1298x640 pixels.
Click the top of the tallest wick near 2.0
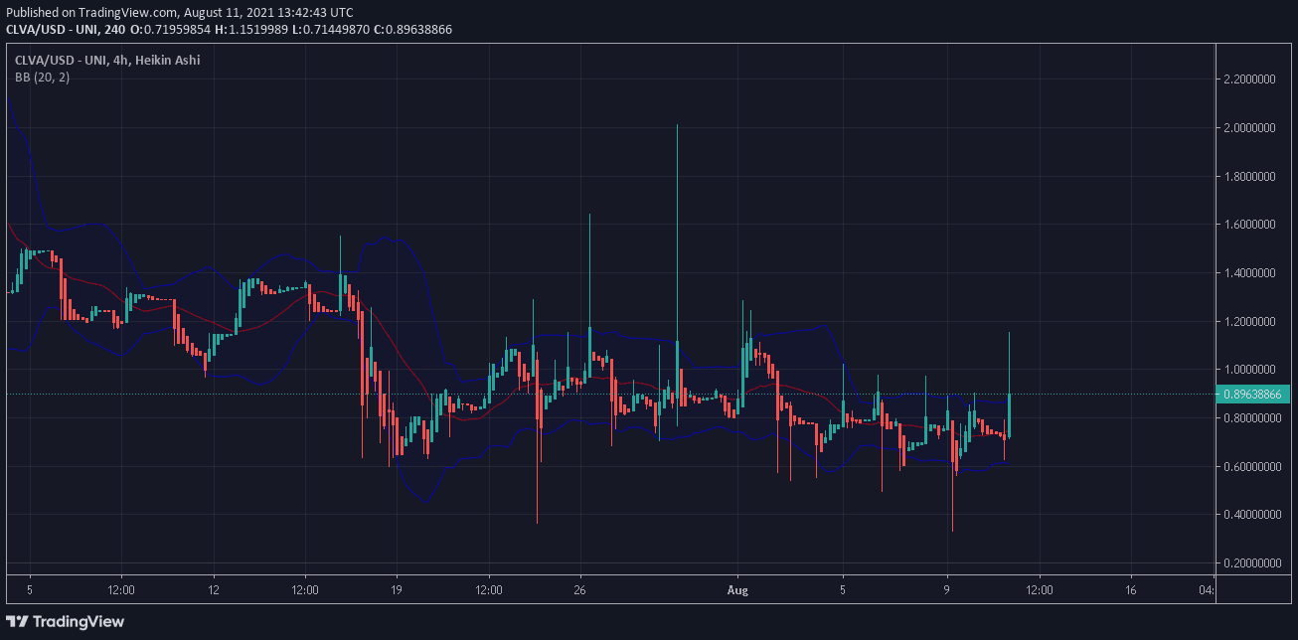coord(677,126)
